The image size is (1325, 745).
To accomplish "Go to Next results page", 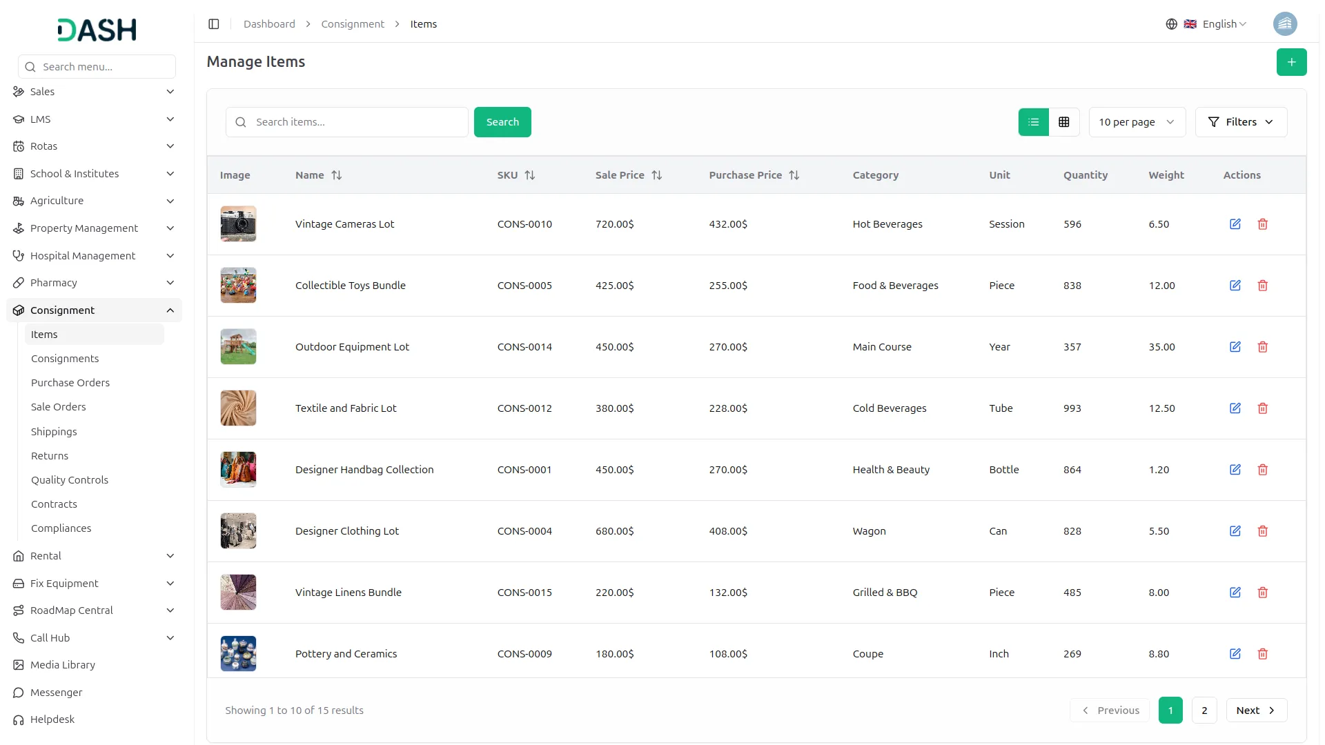I will [x=1255, y=711].
